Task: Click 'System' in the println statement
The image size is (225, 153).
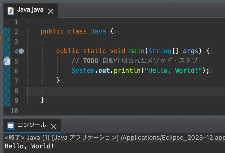Action: pyautogui.click(x=83, y=70)
